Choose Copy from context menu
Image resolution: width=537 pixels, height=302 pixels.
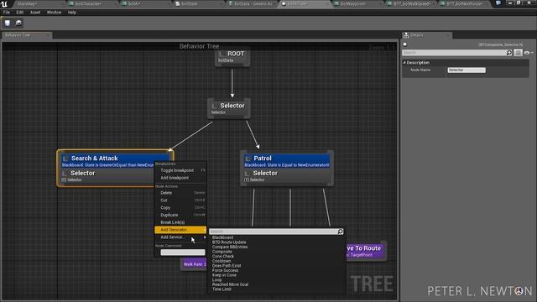coord(180,208)
